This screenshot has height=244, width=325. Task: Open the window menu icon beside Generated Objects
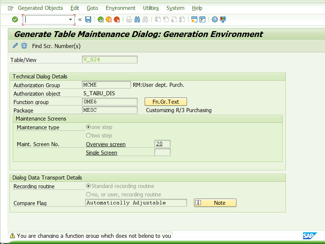pyautogui.click(x=11, y=8)
